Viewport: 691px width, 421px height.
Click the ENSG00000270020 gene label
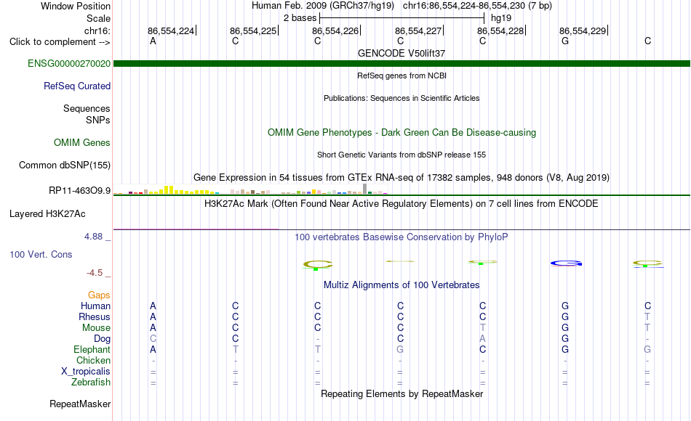69,63
